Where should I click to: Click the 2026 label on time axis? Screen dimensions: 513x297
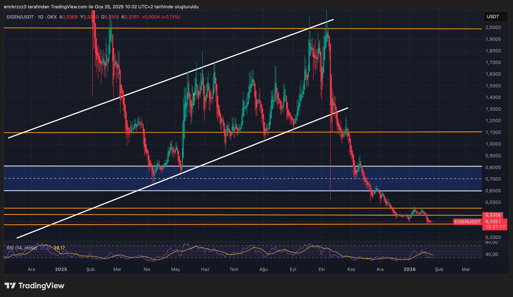pyautogui.click(x=410, y=269)
